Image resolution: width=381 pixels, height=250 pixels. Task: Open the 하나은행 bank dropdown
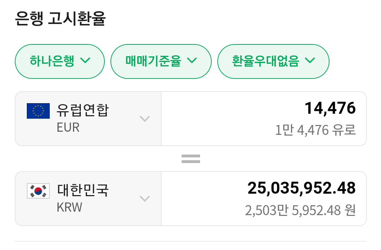[x=60, y=61]
